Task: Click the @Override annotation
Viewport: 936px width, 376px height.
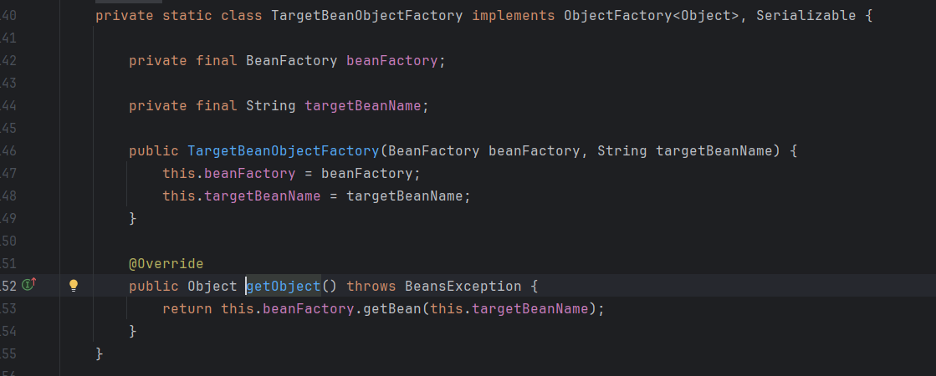Action: [x=166, y=264]
